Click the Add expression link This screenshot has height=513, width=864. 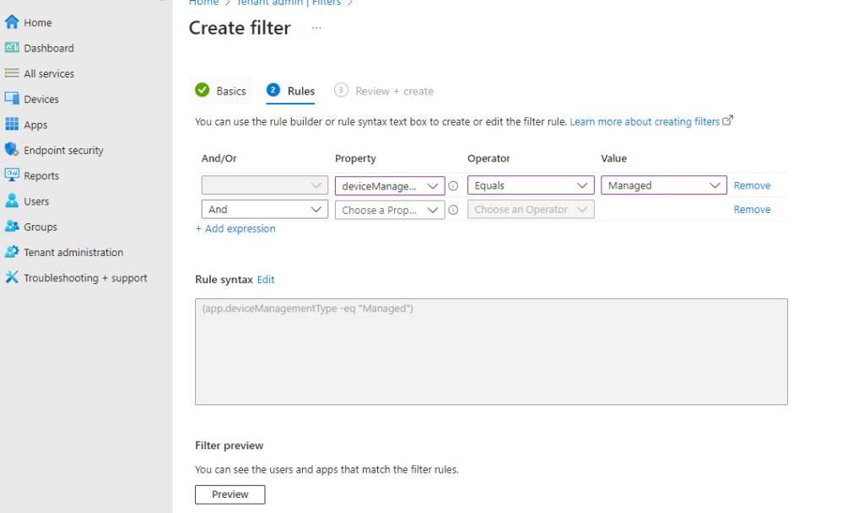[x=235, y=228]
